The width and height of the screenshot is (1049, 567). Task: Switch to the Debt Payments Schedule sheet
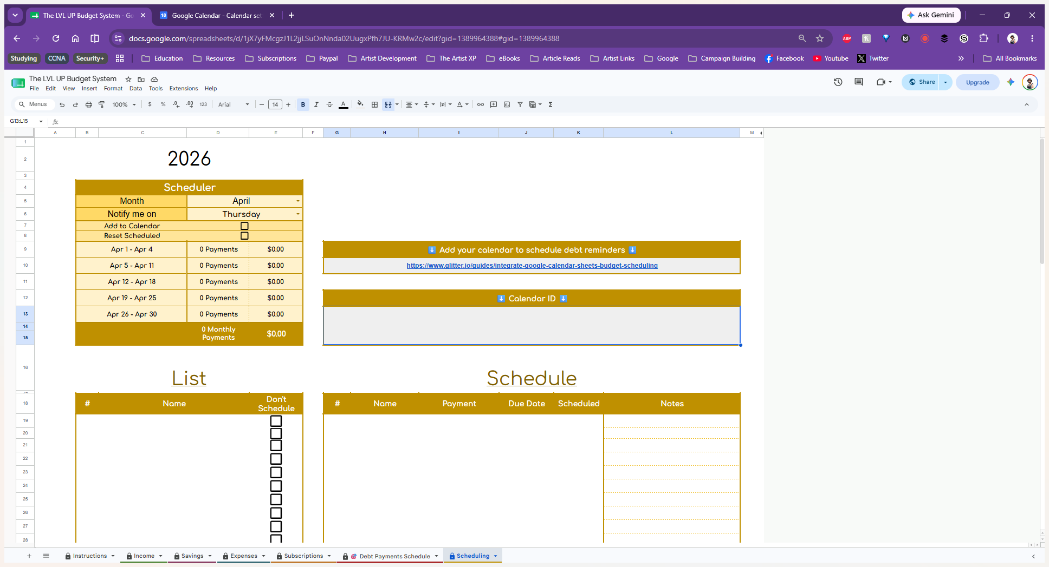[394, 556]
